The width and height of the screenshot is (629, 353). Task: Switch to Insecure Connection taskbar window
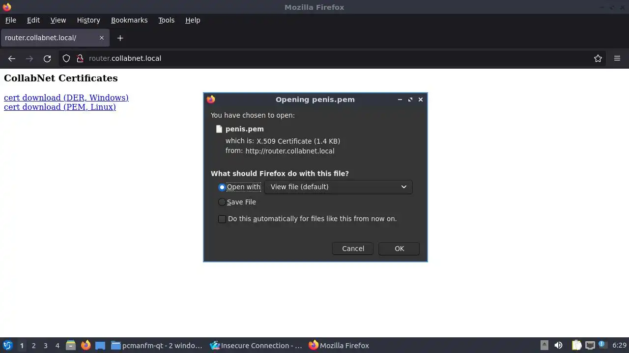click(x=256, y=346)
